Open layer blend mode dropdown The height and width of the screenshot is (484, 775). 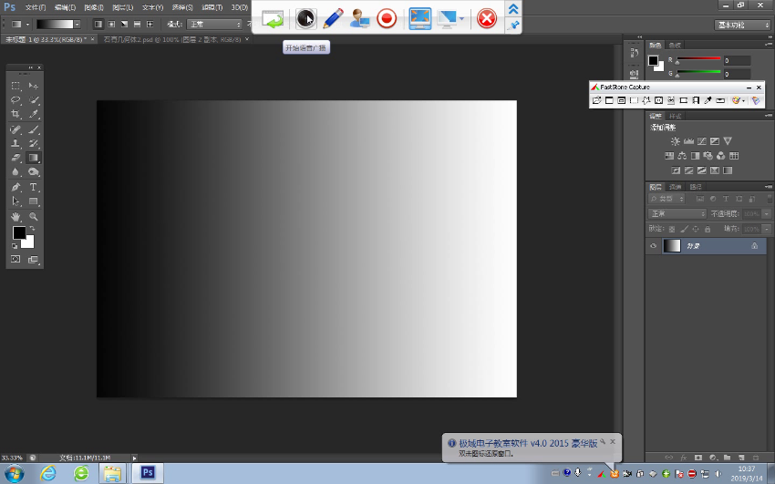click(x=677, y=214)
